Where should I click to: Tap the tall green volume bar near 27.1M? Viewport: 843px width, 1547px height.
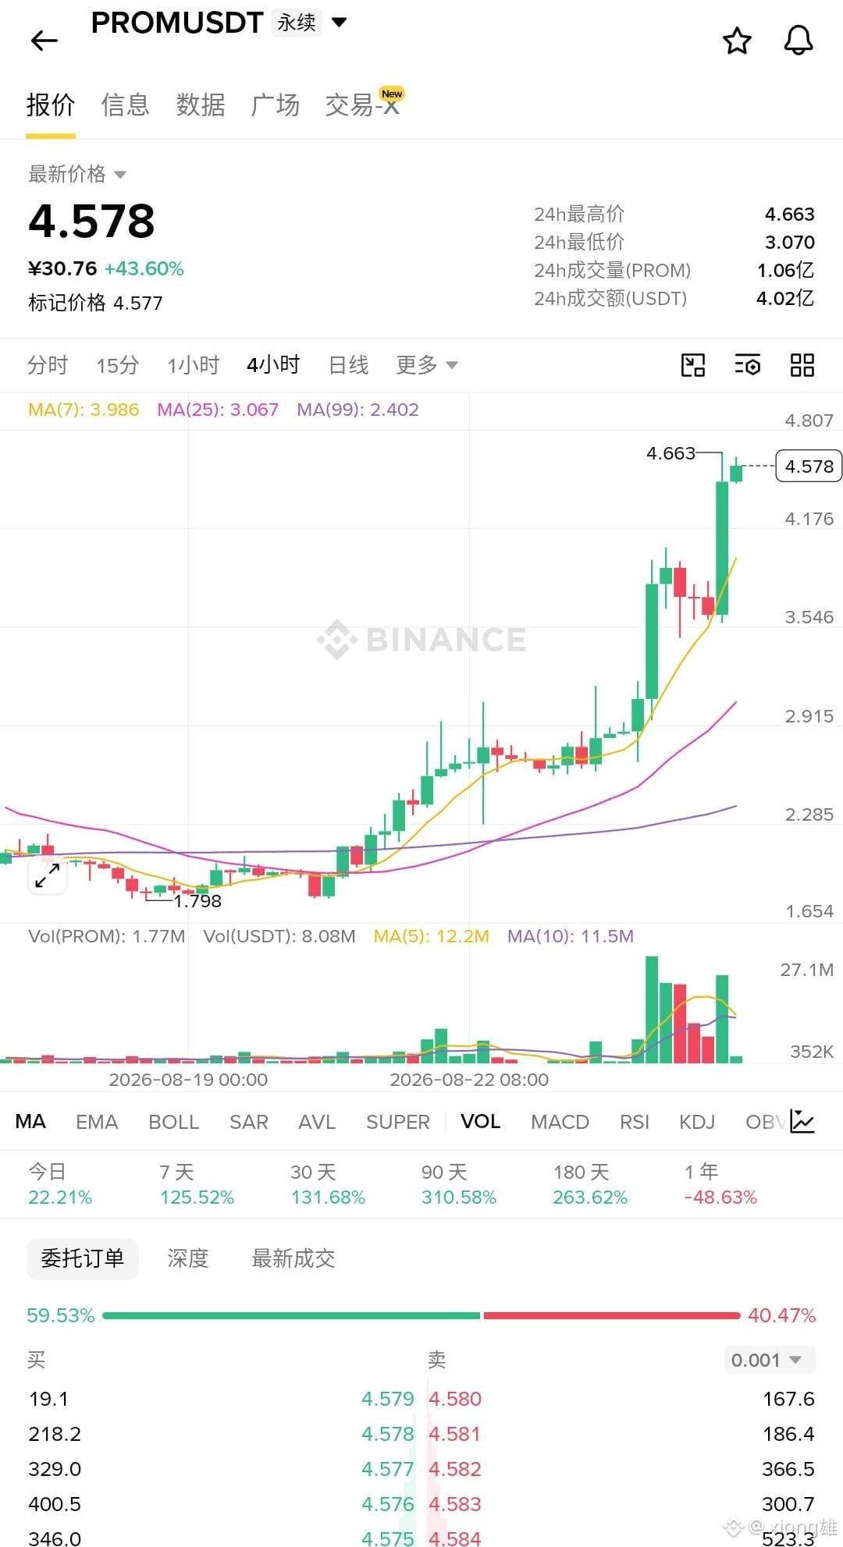tap(652, 1009)
